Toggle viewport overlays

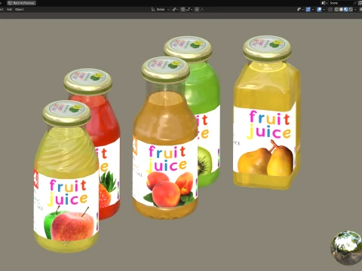pos(319,10)
